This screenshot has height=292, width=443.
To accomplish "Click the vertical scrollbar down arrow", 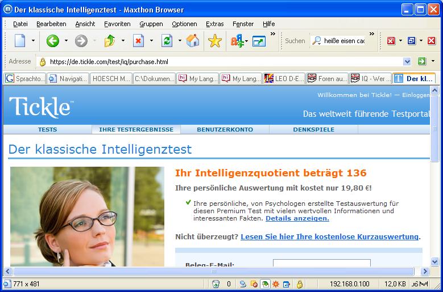I will [434, 261].
